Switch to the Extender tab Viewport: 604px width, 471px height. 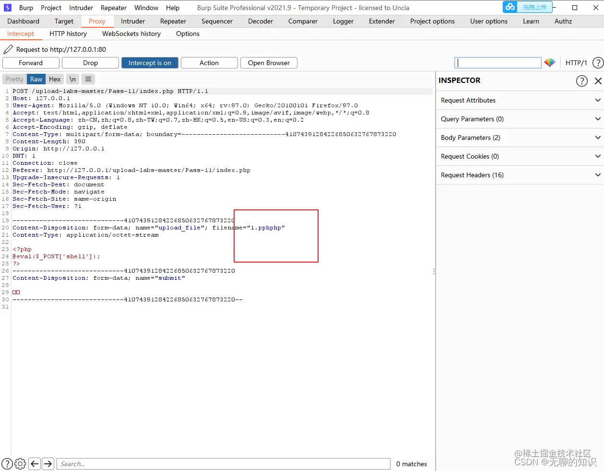coord(382,21)
